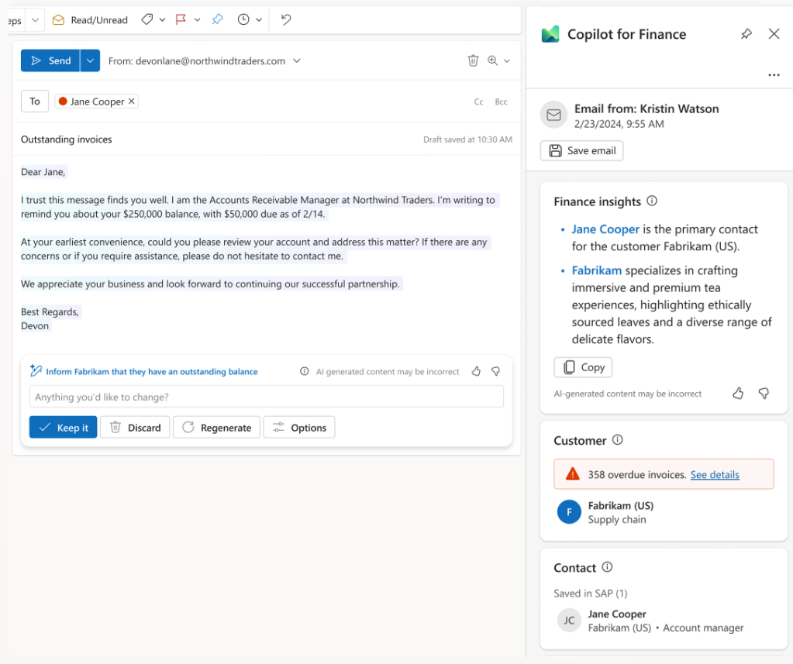Open the dropdown next to 'eps'
The height and width of the screenshot is (664, 793).
[x=35, y=20]
